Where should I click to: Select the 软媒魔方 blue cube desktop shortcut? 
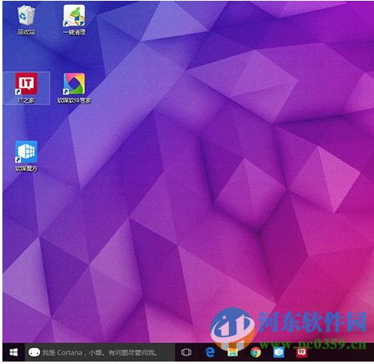coord(26,156)
